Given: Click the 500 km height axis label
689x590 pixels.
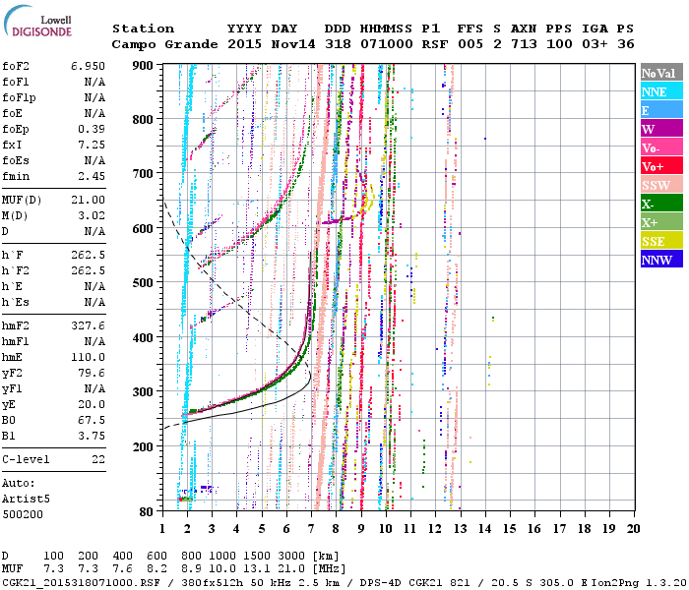Looking at the screenshot, I should point(143,283).
